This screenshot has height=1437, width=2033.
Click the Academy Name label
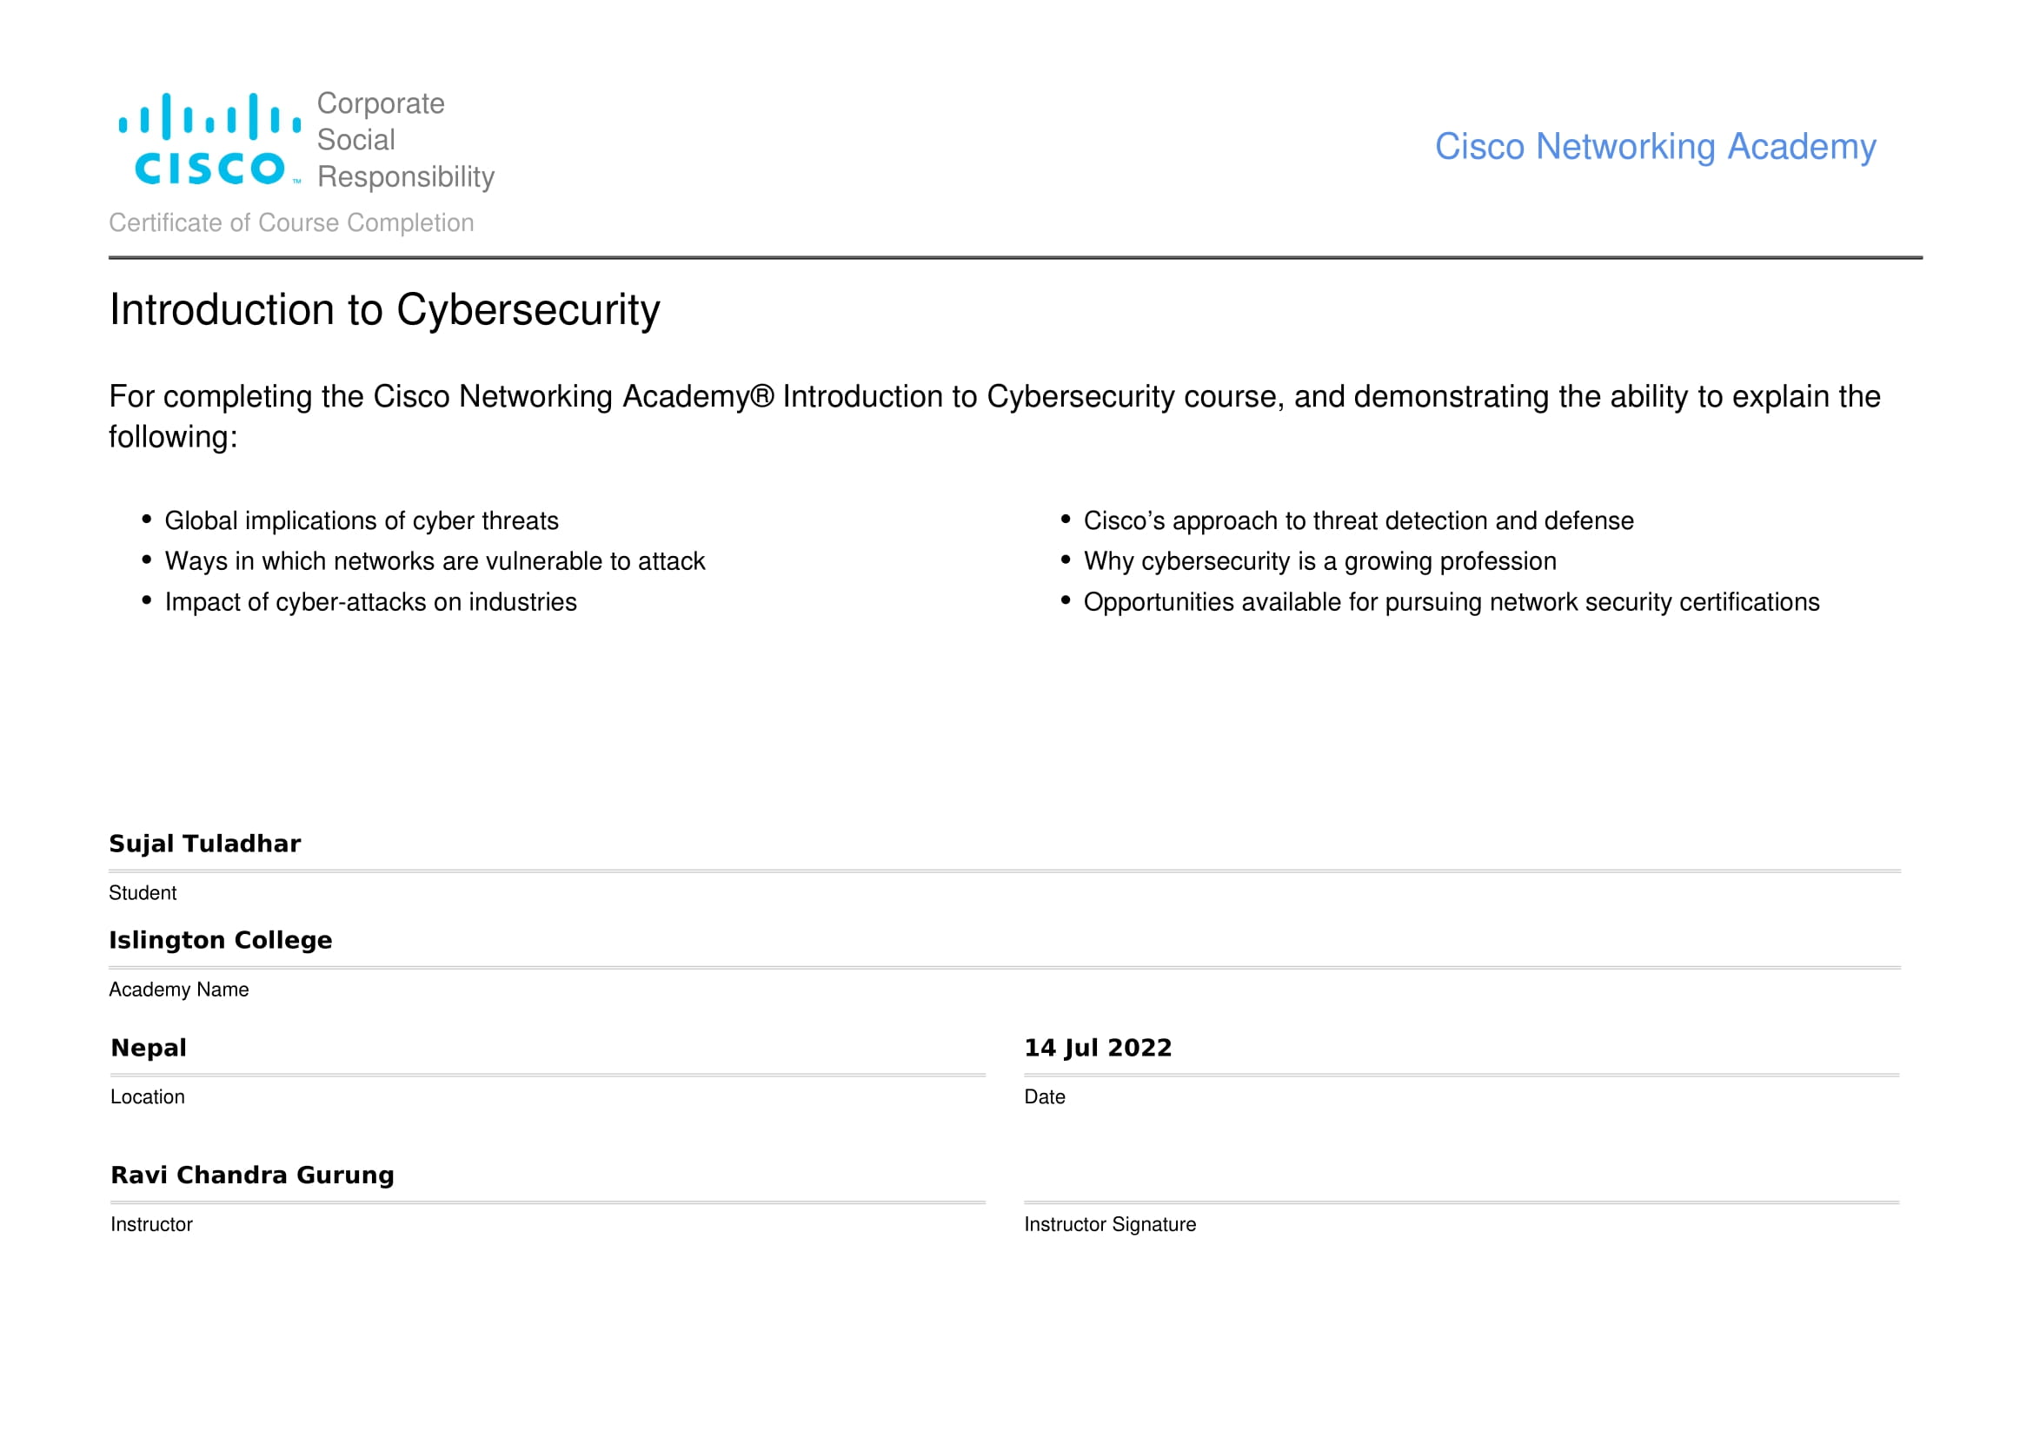pos(179,990)
